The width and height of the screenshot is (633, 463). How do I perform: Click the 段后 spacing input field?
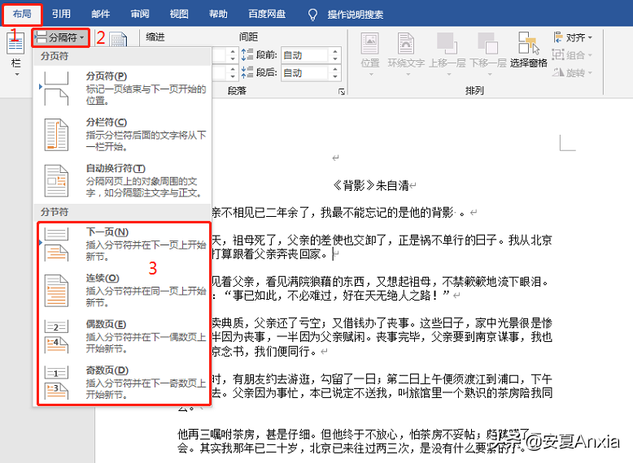(x=305, y=73)
